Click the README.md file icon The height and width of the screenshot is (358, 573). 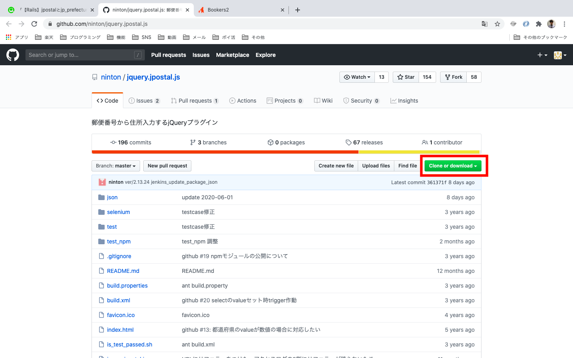pos(101,271)
